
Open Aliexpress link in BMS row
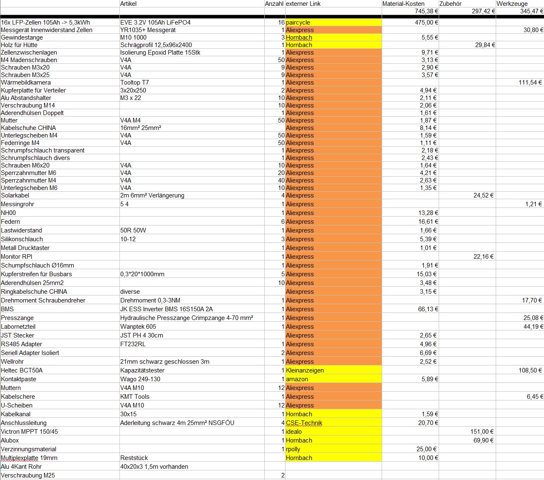coord(333,309)
